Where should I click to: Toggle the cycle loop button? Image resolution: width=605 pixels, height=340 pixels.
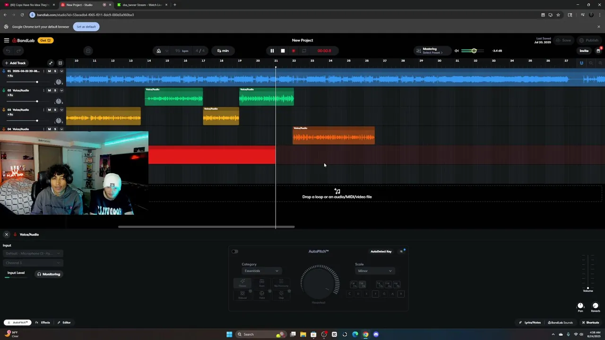point(304,51)
